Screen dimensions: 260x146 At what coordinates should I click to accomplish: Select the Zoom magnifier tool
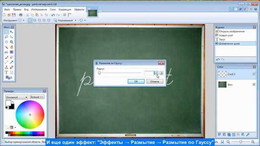click(11, 42)
